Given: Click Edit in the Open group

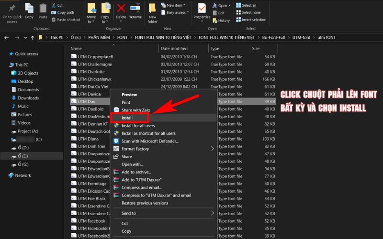Looking at the screenshot, I should tap(219, 13).
